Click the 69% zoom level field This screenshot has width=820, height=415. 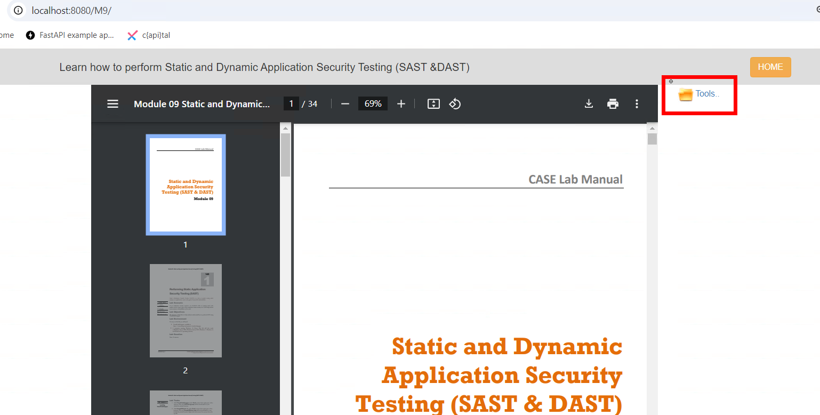click(x=373, y=104)
